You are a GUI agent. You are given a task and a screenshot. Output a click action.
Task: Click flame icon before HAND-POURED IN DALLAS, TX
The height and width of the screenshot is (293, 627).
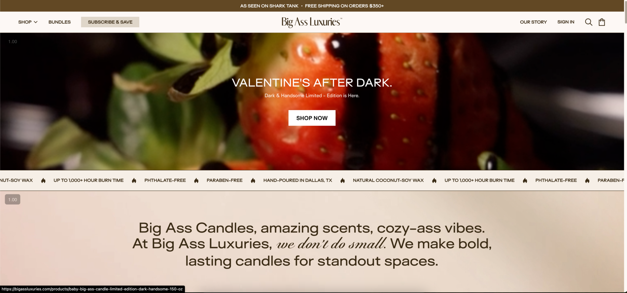[x=253, y=180]
